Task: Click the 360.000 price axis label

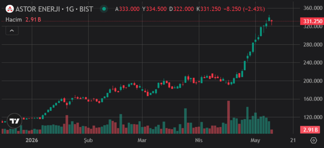Action: click(x=313, y=8)
